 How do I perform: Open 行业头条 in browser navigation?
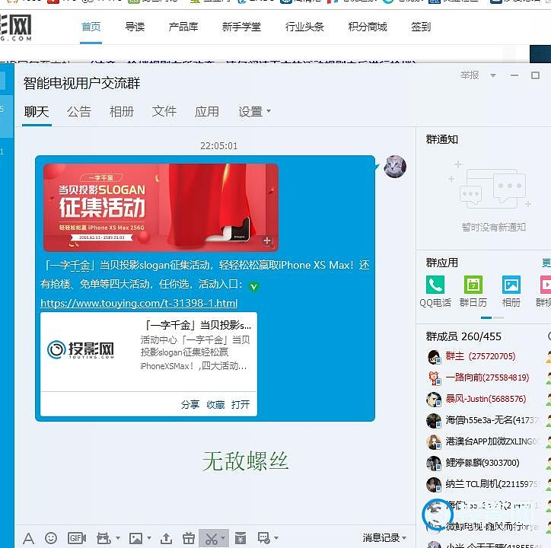[304, 27]
